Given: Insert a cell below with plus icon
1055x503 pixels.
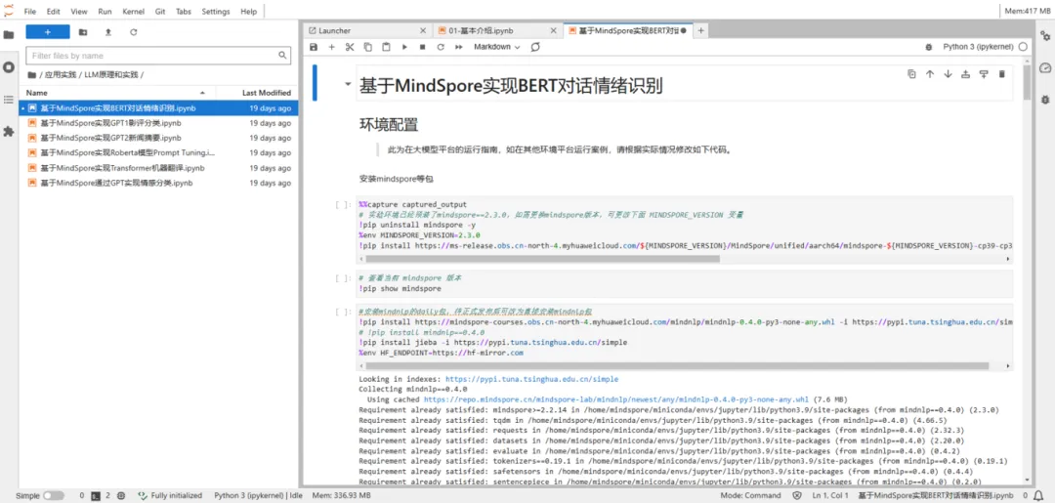Looking at the screenshot, I should click(x=331, y=47).
